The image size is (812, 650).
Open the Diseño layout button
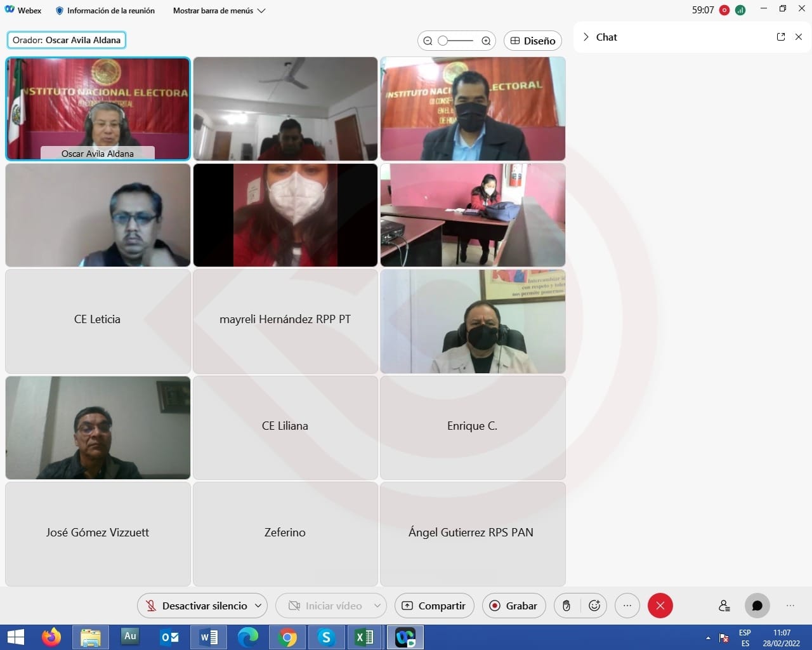533,41
